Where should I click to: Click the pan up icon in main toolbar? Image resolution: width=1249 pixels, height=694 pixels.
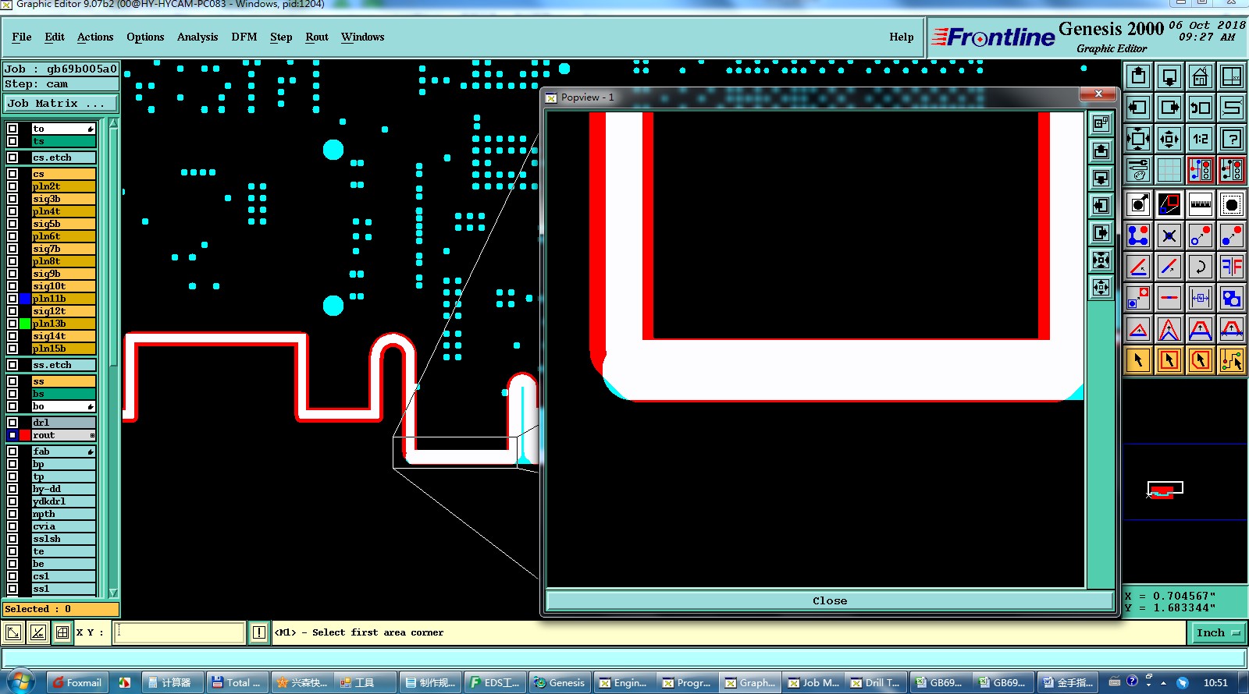(1138, 76)
